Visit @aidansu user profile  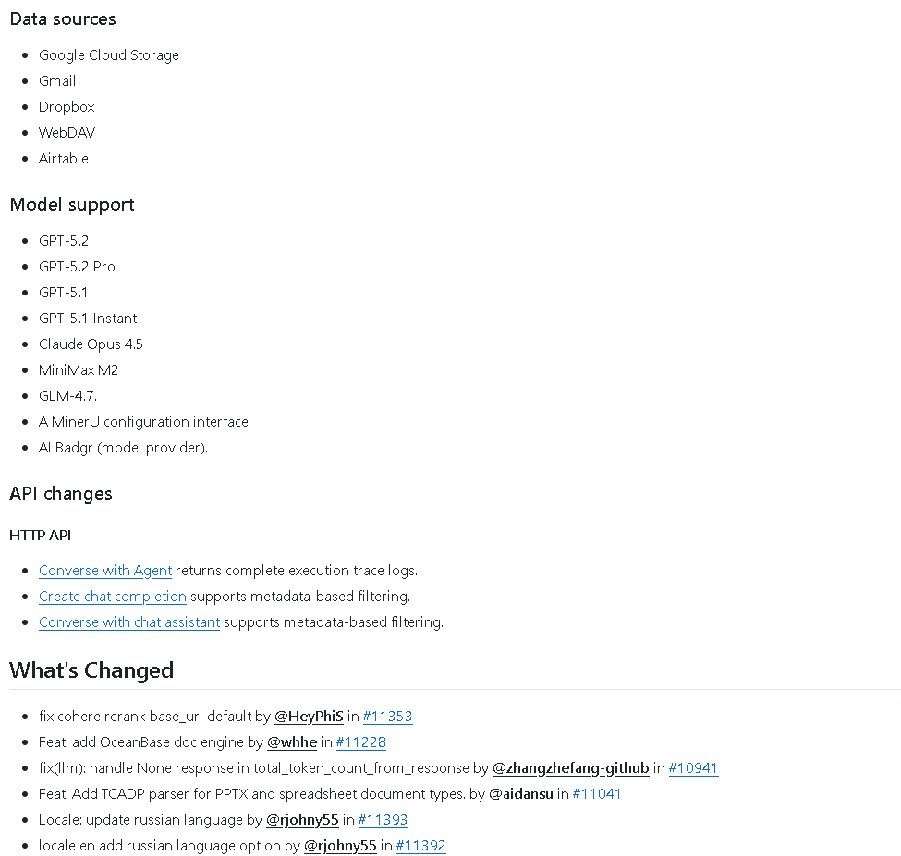tap(520, 793)
